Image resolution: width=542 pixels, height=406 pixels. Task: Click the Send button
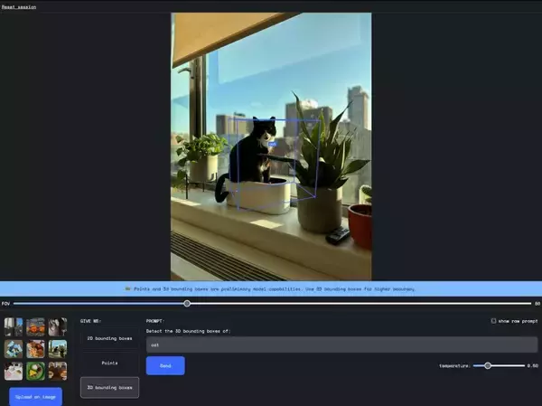pos(165,365)
